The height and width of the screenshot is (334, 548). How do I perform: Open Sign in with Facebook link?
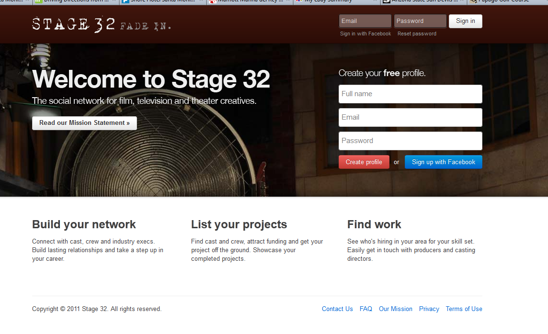(365, 34)
